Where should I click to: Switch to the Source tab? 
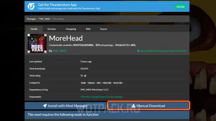pyautogui.click(x=104, y=29)
